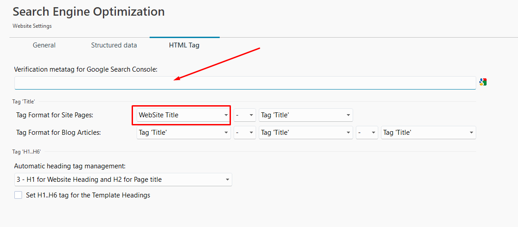Click the Search Engine Optimization heading
This screenshot has width=518, height=227.
[x=89, y=12]
